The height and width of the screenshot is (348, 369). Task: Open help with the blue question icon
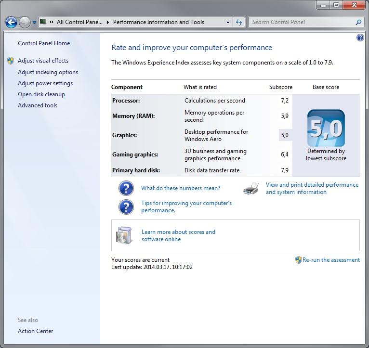click(360, 38)
